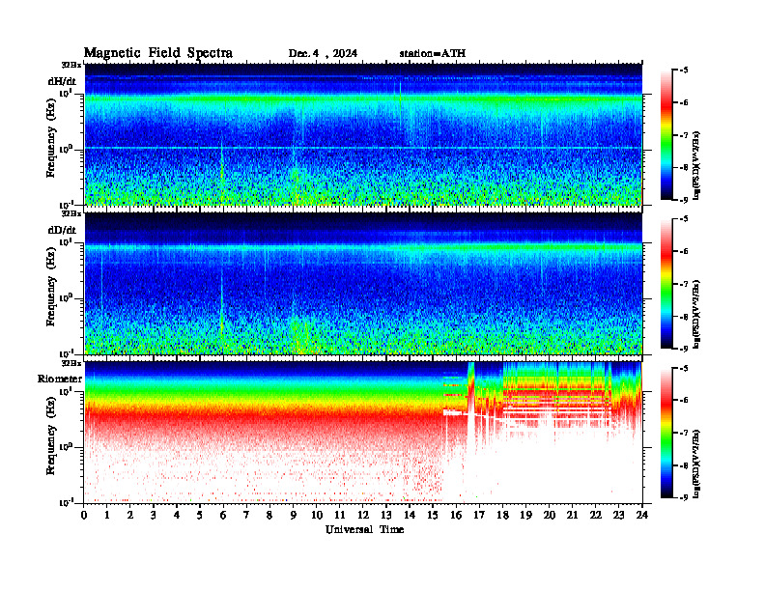Click the -7 tick on the dH/dt color scale
Image resolution: width=765 pixels, height=591 pixels.
tap(684, 135)
